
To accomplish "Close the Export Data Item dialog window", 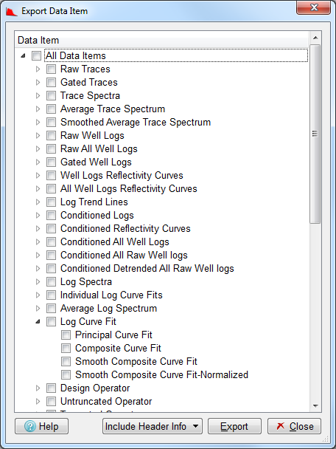I will (x=314, y=7).
